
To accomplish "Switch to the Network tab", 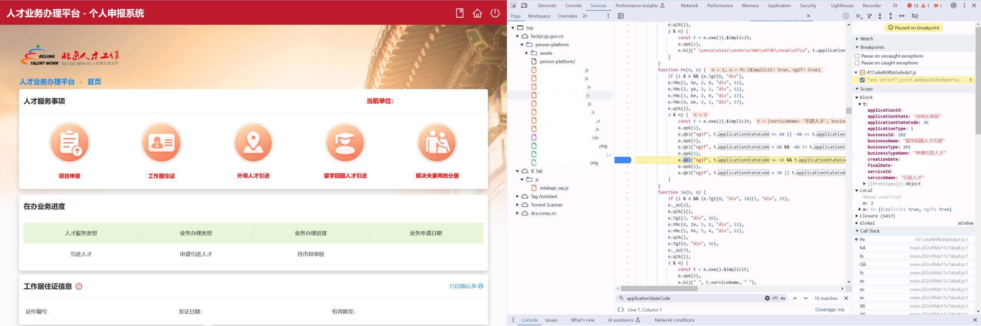I will pos(689,5).
